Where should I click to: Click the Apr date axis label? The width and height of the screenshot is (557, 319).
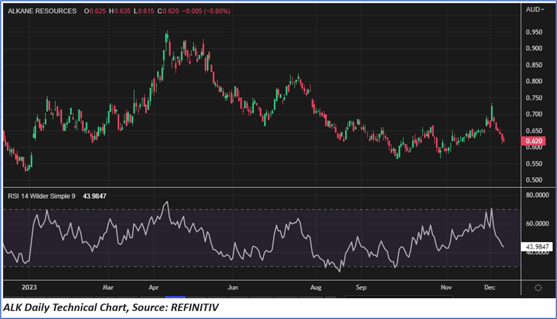pyautogui.click(x=154, y=287)
